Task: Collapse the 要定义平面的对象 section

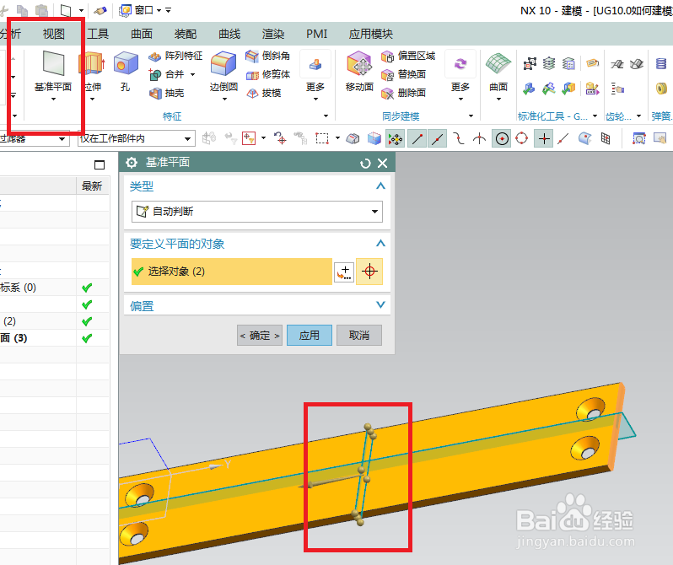Action: click(x=380, y=244)
